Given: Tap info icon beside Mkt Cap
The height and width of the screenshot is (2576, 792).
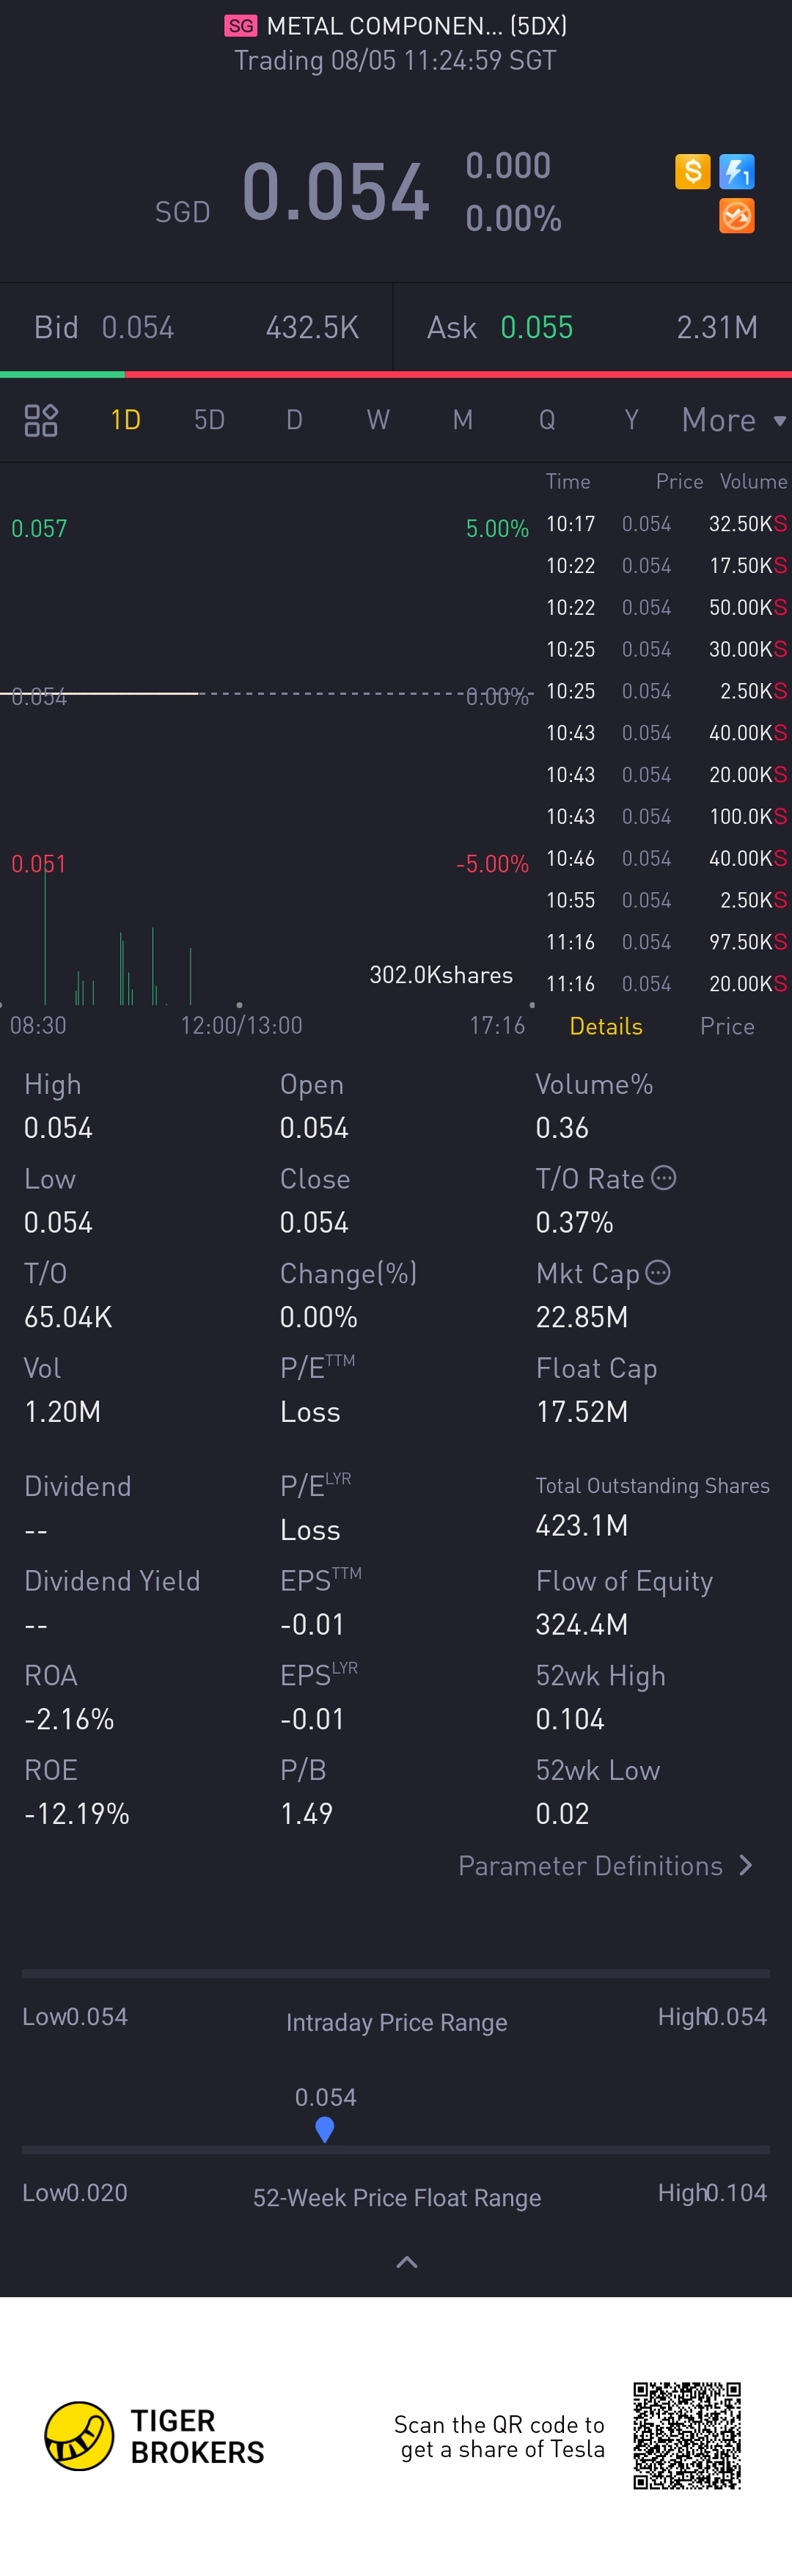Looking at the screenshot, I should pyautogui.click(x=658, y=1272).
